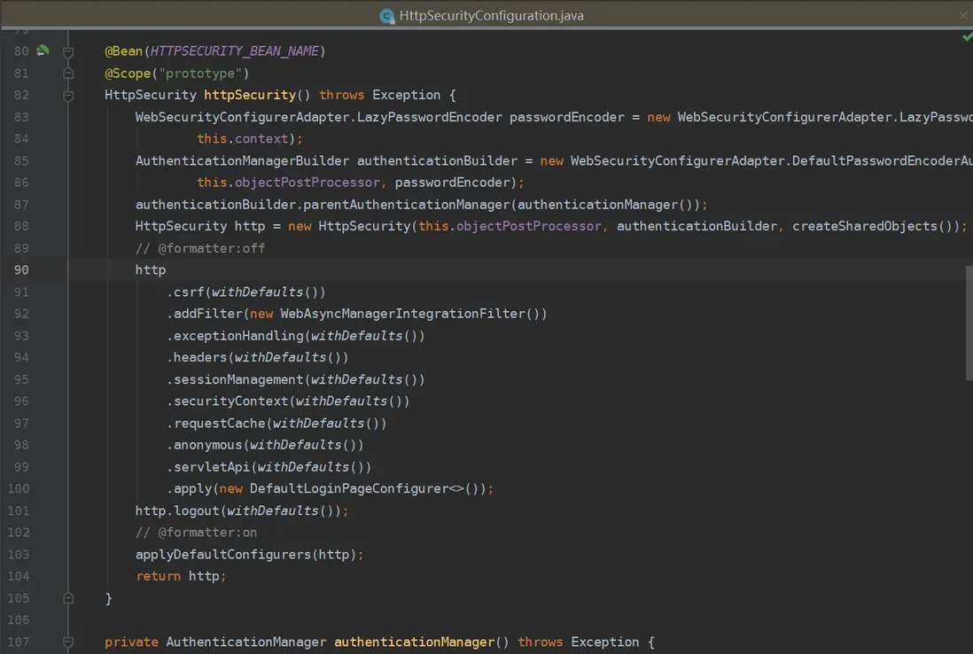Click the HTTPSECURITY_BEAN_NAME constant

(234, 51)
